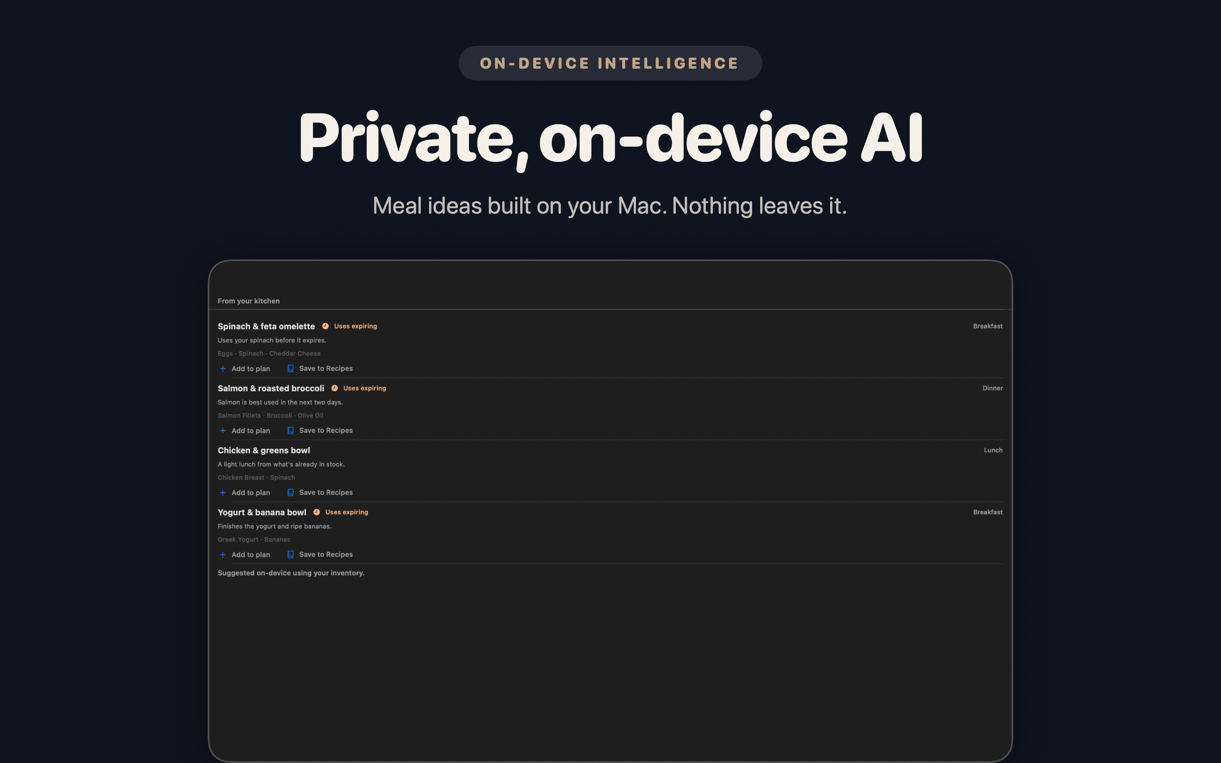Click the Dinner label on the salmon row
Viewport: 1221px width, 763px height.
point(992,389)
